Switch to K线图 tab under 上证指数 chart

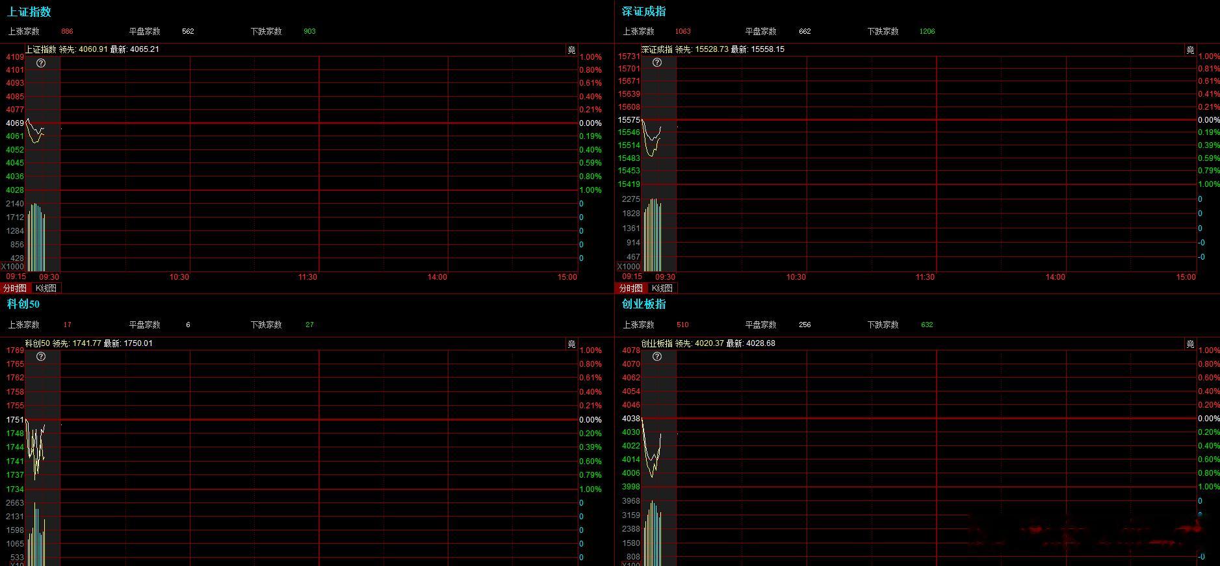click(x=46, y=288)
